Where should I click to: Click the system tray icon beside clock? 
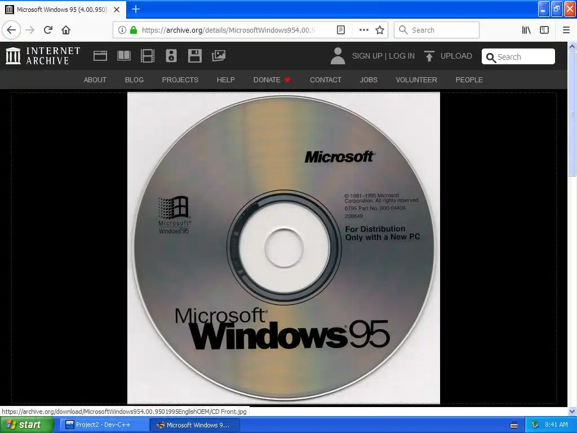click(535, 425)
